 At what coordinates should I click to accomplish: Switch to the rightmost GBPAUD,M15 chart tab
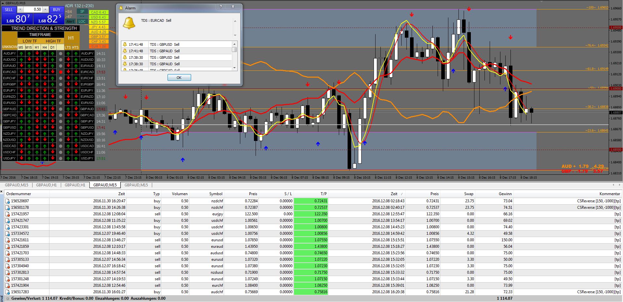click(136, 185)
